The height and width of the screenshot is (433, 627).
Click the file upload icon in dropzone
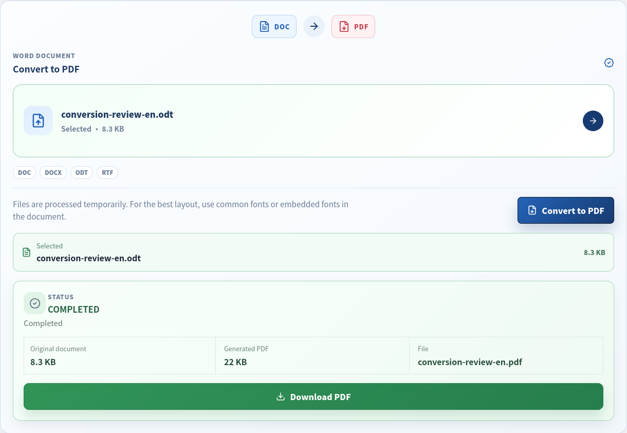pyautogui.click(x=38, y=120)
